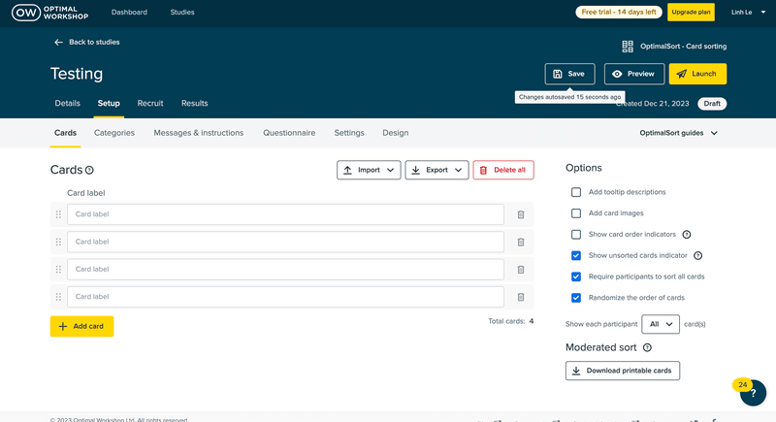Tick the Add card images checkbox
This screenshot has height=422, width=776.
click(x=576, y=213)
